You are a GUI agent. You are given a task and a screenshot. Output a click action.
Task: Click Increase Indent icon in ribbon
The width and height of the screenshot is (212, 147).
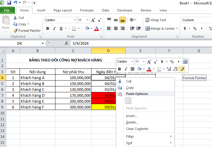click(138, 28)
